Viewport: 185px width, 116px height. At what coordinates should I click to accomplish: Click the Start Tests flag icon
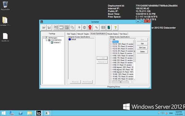(79, 27)
